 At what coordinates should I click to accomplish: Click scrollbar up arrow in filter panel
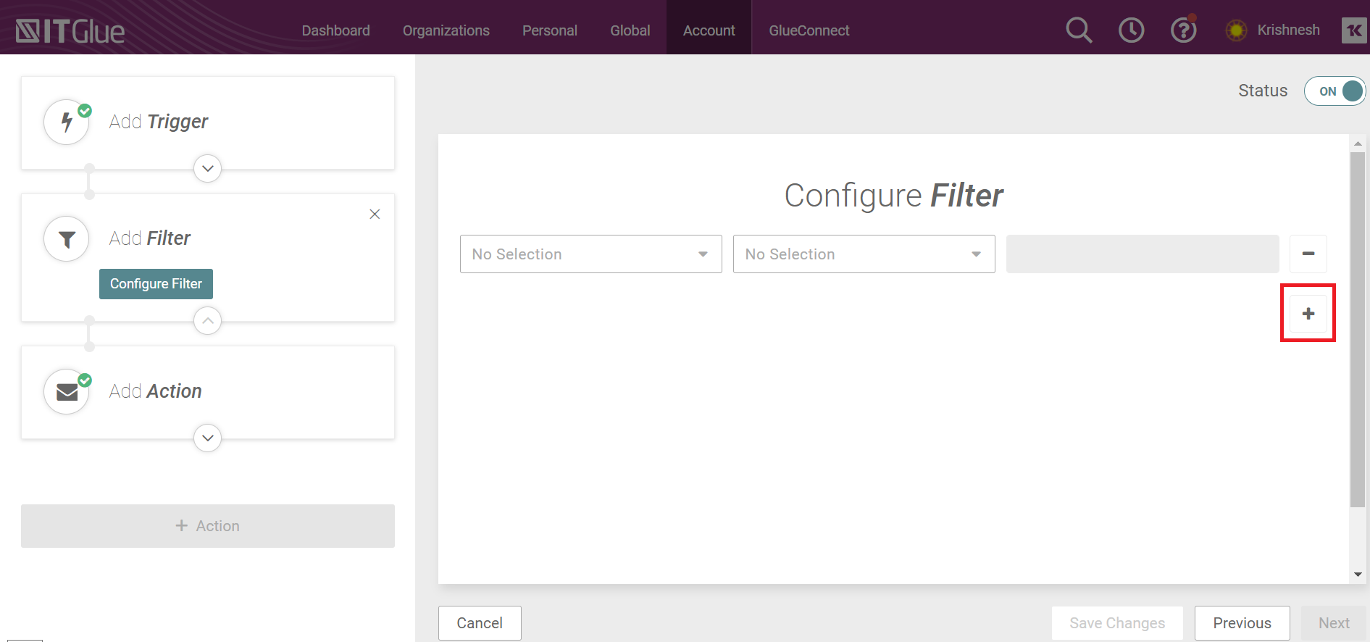[1358, 143]
